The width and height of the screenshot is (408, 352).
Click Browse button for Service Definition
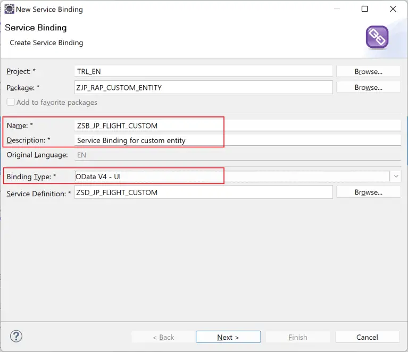pos(368,192)
